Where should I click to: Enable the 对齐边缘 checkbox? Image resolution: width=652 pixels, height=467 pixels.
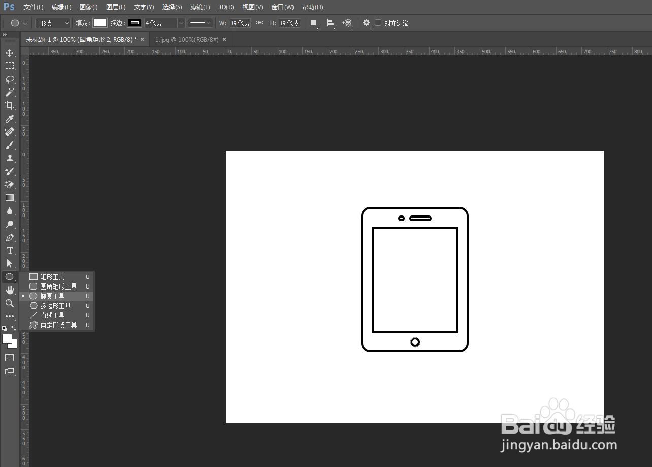click(x=378, y=23)
